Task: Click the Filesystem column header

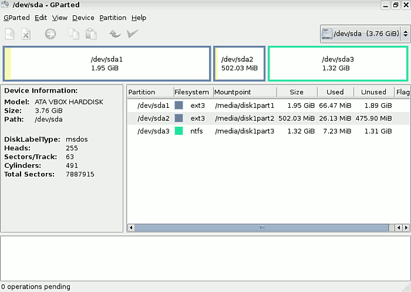Action: click(191, 92)
